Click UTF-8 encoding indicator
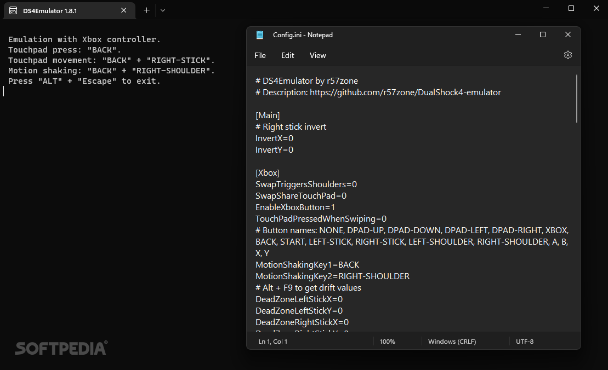Viewport: 608px width, 370px height. click(525, 342)
